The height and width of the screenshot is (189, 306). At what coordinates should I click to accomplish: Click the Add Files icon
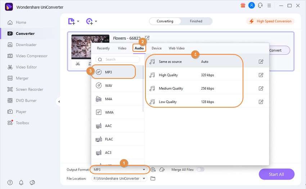[71, 21]
